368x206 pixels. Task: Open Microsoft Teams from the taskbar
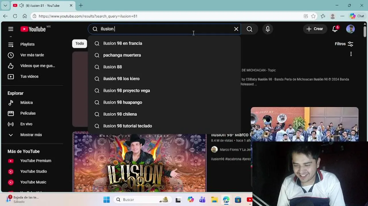(202, 200)
